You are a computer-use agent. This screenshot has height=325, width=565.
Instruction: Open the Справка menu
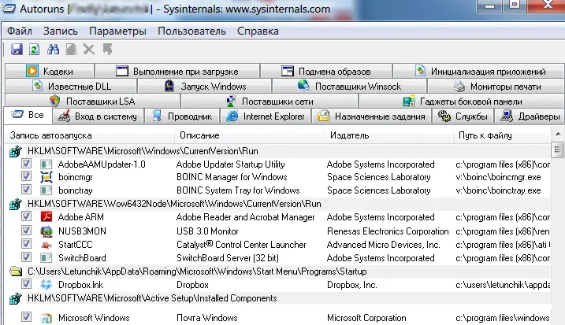258,31
